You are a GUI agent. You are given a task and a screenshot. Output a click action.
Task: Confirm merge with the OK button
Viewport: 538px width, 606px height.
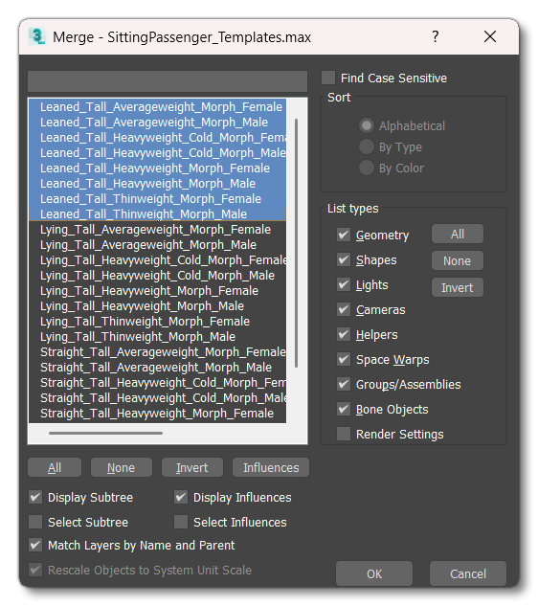click(374, 573)
